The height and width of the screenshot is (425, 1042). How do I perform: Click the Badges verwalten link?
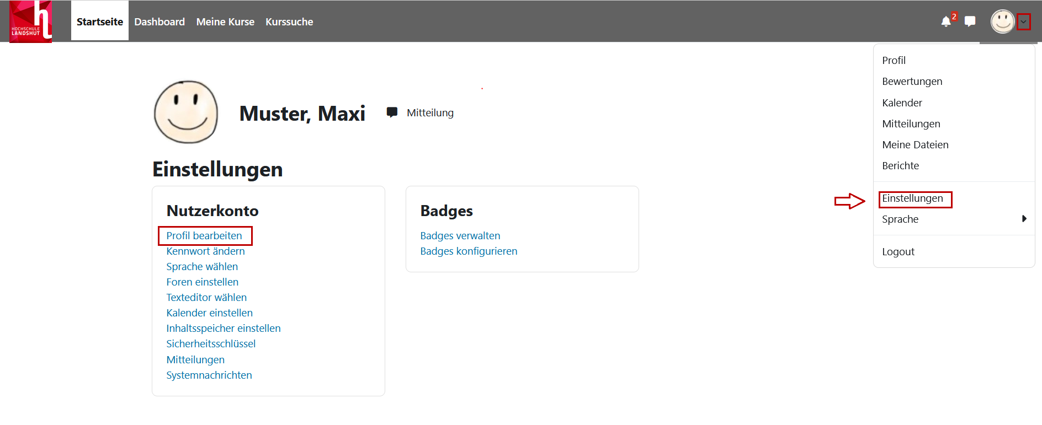point(460,236)
